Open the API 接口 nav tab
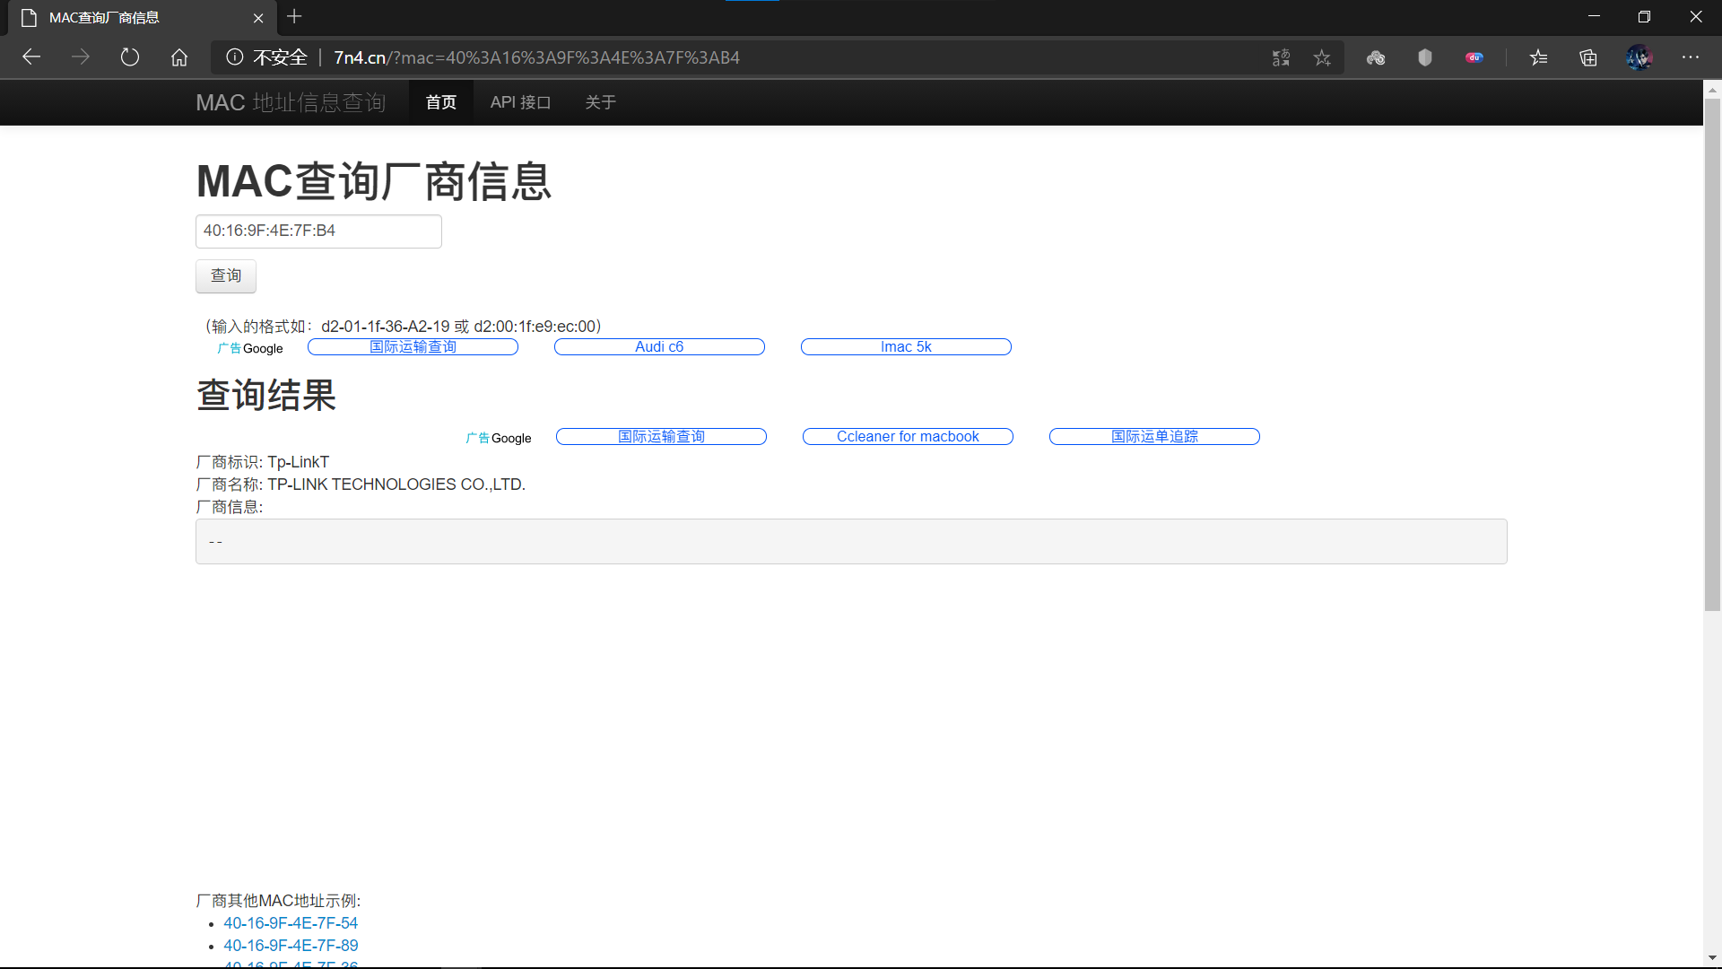 click(x=520, y=102)
